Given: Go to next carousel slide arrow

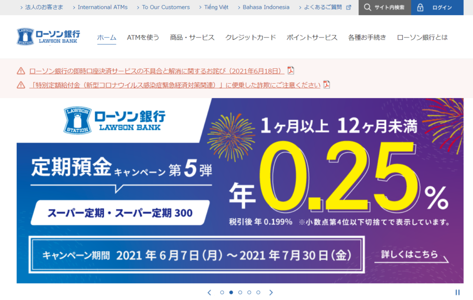Looking at the screenshot, I should click(x=271, y=292).
